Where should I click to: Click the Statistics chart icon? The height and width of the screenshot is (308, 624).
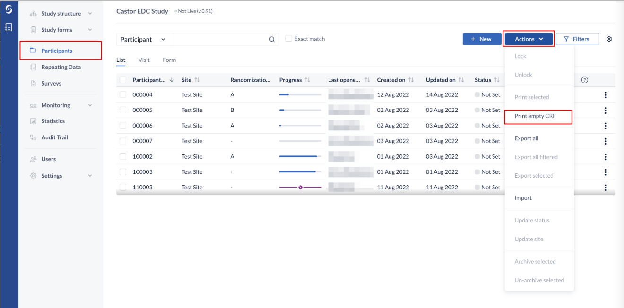click(33, 121)
